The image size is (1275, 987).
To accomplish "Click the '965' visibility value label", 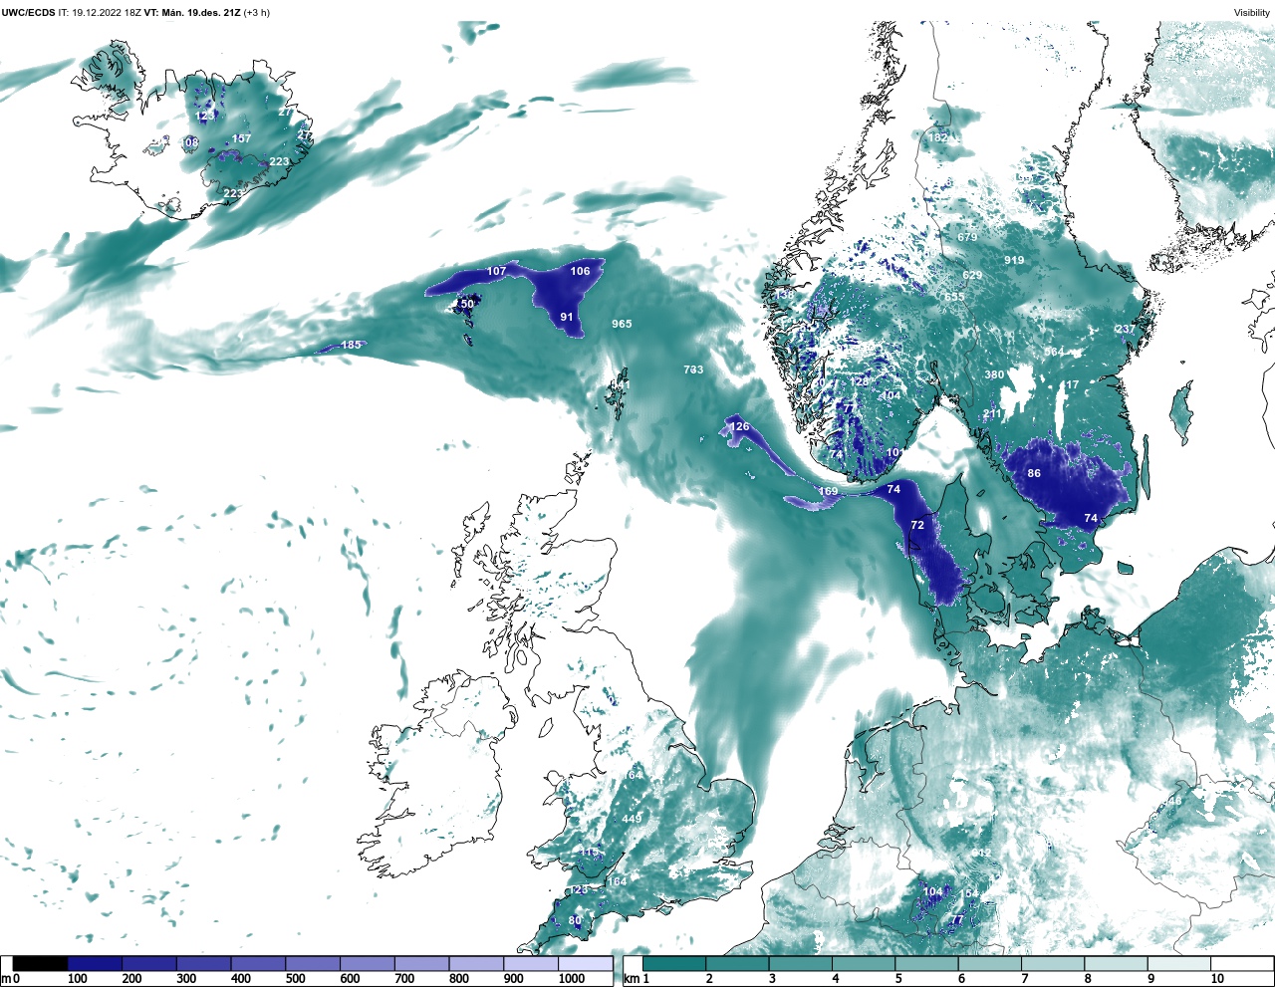I will [x=622, y=324].
